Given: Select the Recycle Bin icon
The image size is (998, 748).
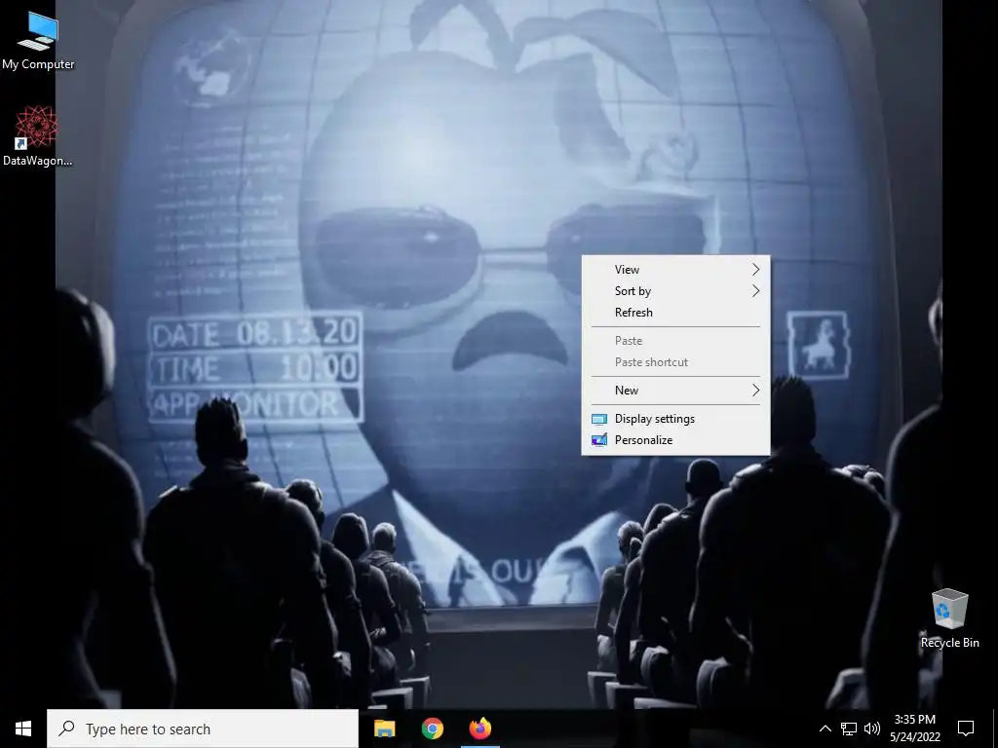Looking at the screenshot, I should coord(949,618).
